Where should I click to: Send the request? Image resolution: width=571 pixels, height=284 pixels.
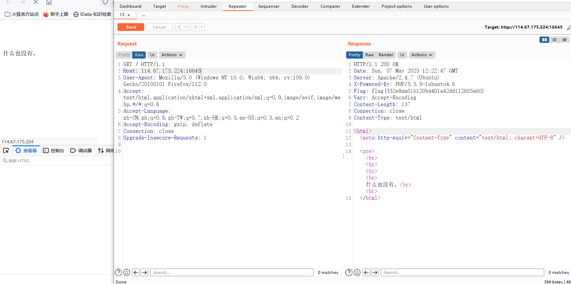(131, 27)
